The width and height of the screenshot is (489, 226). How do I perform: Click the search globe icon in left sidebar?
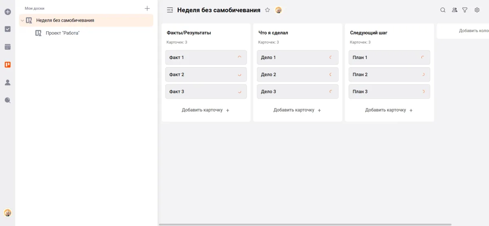7,100
